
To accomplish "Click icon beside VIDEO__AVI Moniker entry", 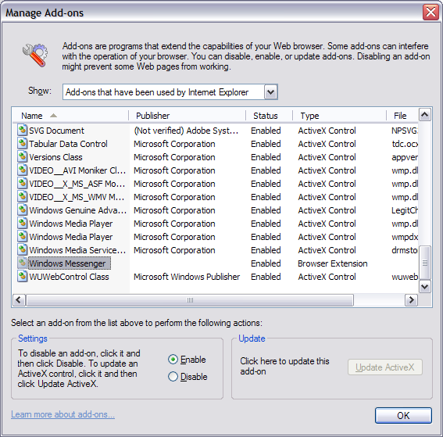I will click(22, 170).
